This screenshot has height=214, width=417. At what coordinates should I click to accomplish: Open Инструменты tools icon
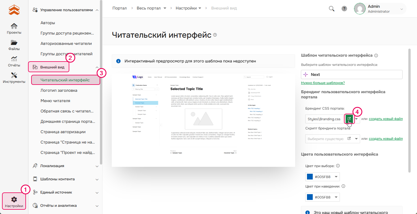point(14,75)
